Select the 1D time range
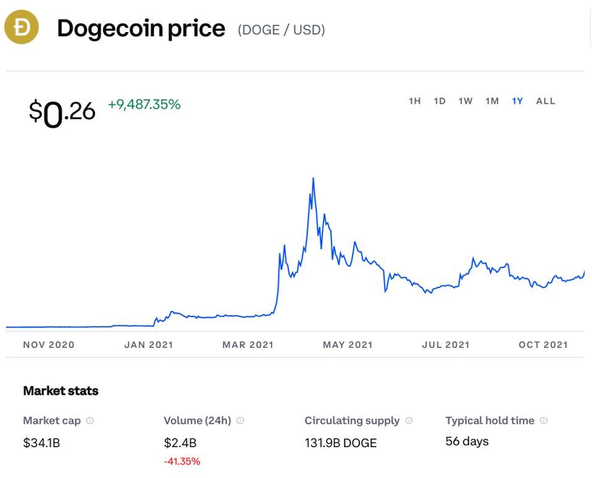 click(440, 101)
